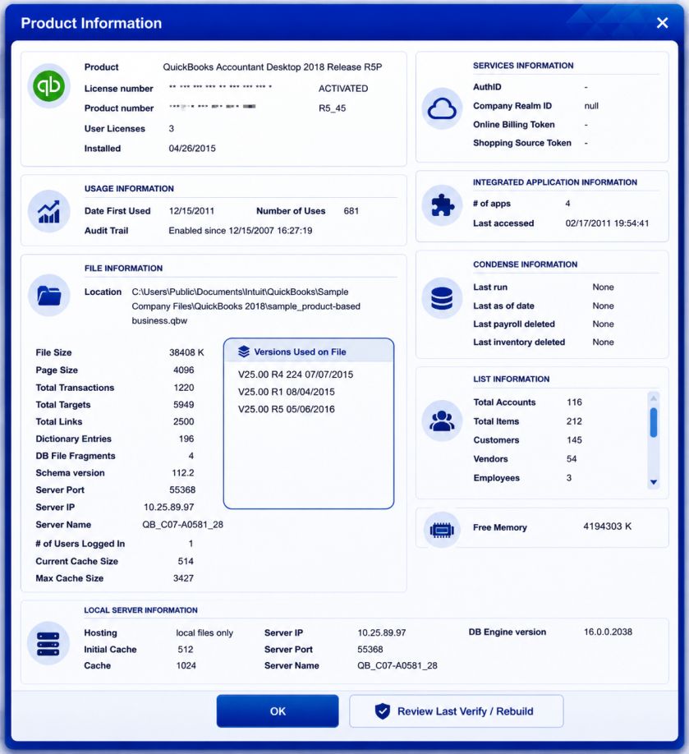Click the Versions Used on File layers icon
The image size is (689, 754).
point(244,352)
